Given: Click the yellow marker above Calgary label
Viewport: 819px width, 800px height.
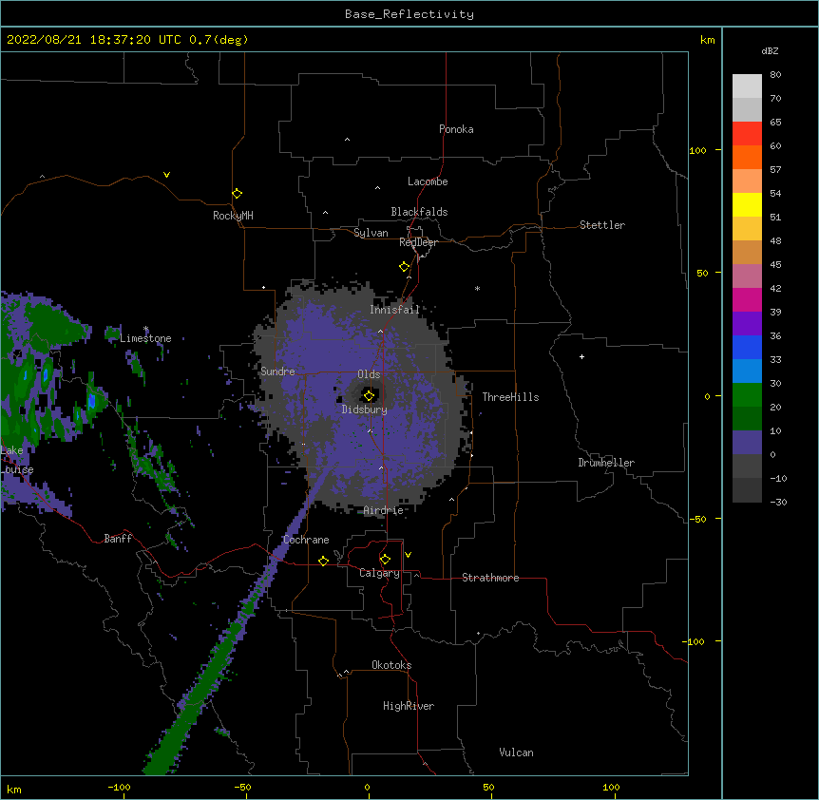Looking at the screenshot, I should (385, 560).
